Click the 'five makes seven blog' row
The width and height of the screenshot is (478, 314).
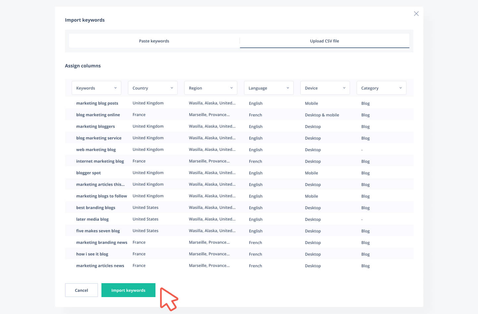[x=98, y=231]
